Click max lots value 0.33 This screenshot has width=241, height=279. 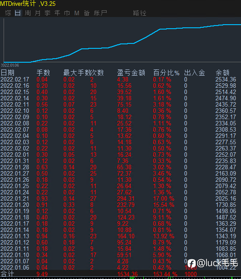click(x=69, y=205)
